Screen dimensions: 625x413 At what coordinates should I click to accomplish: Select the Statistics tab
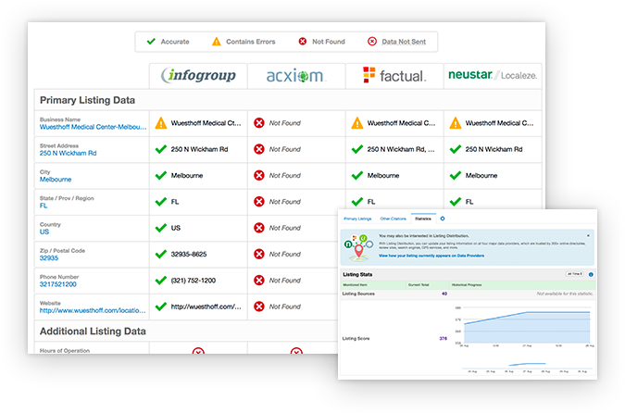pyautogui.click(x=424, y=219)
